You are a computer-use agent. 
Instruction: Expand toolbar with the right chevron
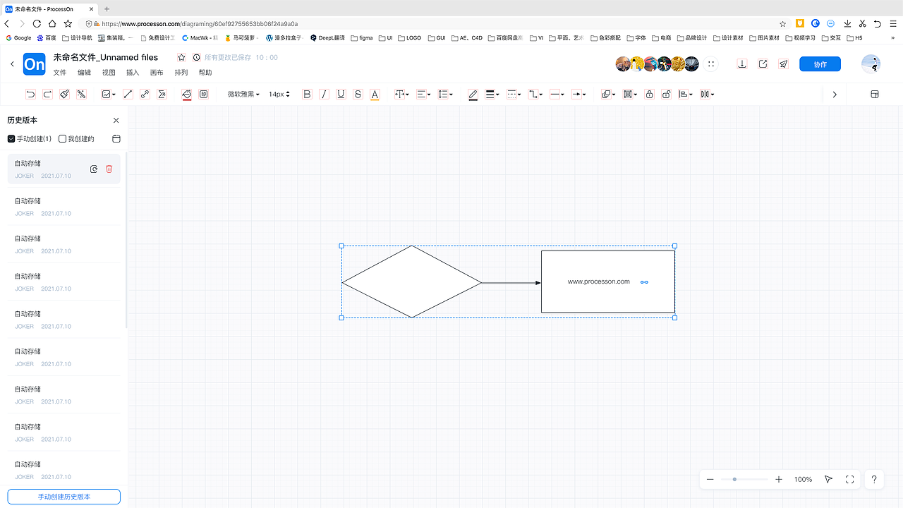tap(835, 95)
